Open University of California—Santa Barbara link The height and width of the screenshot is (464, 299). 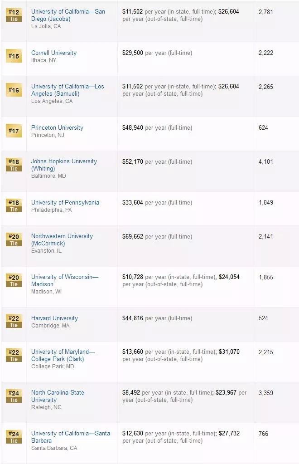[70, 437]
